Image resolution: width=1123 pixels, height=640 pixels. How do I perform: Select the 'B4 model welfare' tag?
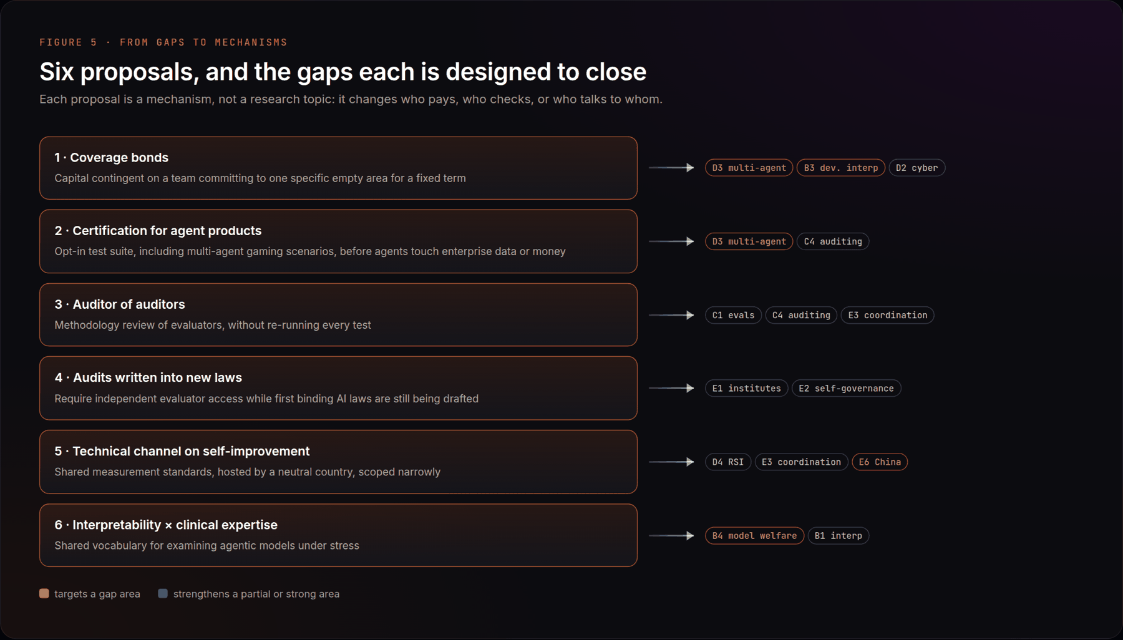(x=754, y=535)
